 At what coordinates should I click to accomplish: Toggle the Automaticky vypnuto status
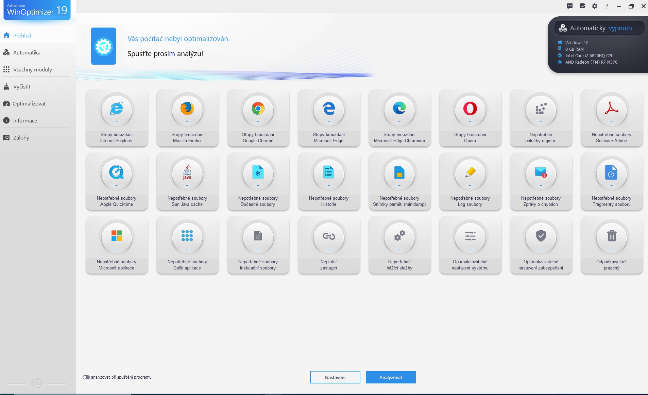(x=600, y=28)
